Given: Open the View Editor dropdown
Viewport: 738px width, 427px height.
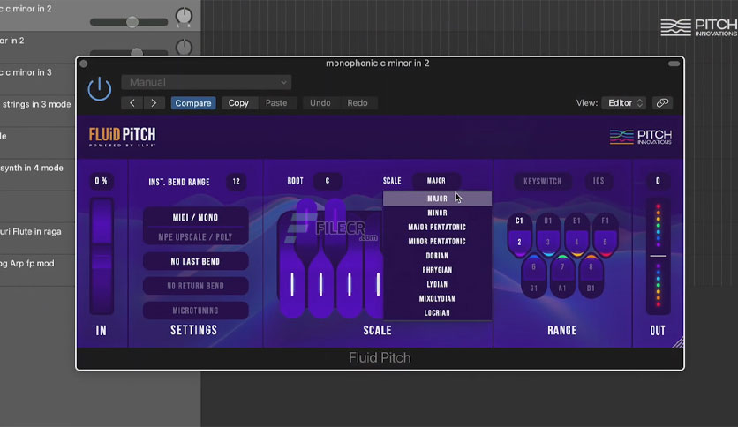Looking at the screenshot, I should [623, 103].
